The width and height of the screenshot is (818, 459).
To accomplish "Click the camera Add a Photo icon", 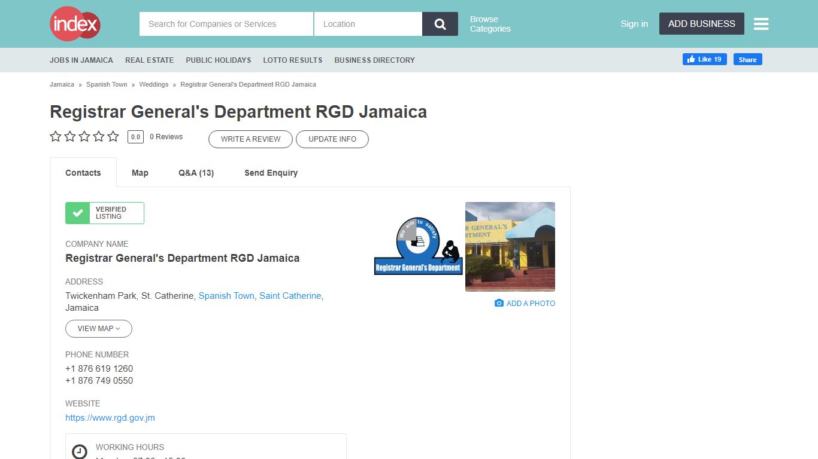I will [x=499, y=303].
